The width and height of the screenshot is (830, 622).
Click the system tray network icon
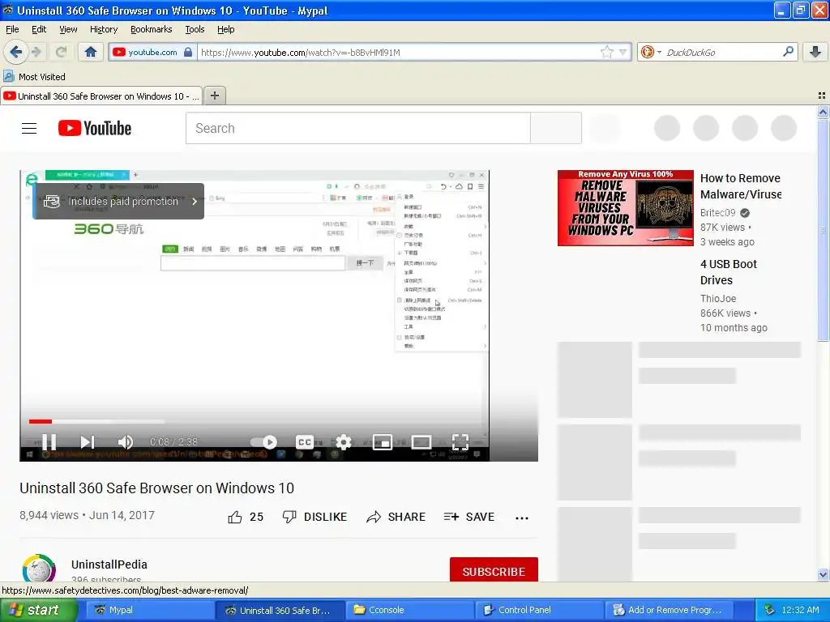pos(770,610)
